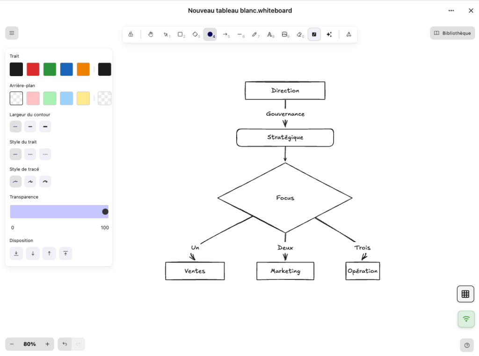
Task: Select the Eraser tool
Action: coord(300,35)
